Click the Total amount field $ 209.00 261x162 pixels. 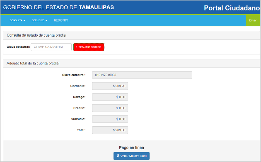click(x=110, y=130)
